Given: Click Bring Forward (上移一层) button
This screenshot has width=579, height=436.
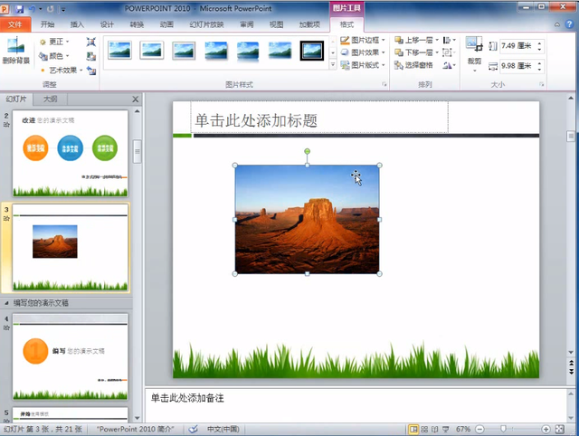Looking at the screenshot, I should (x=419, y=41).
